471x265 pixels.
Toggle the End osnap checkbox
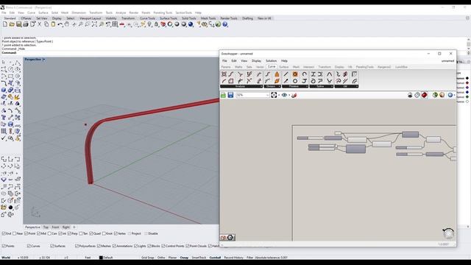[x=4, y=233]
